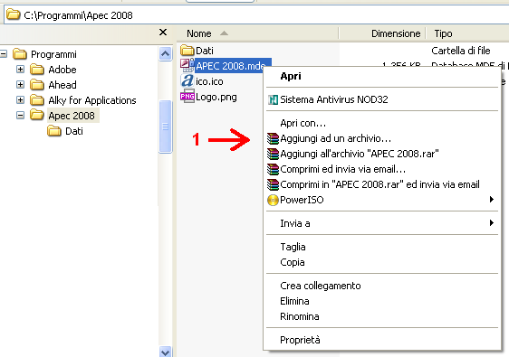
Task: Select the Adobe tree label
Action: click(x=62, y=70)
